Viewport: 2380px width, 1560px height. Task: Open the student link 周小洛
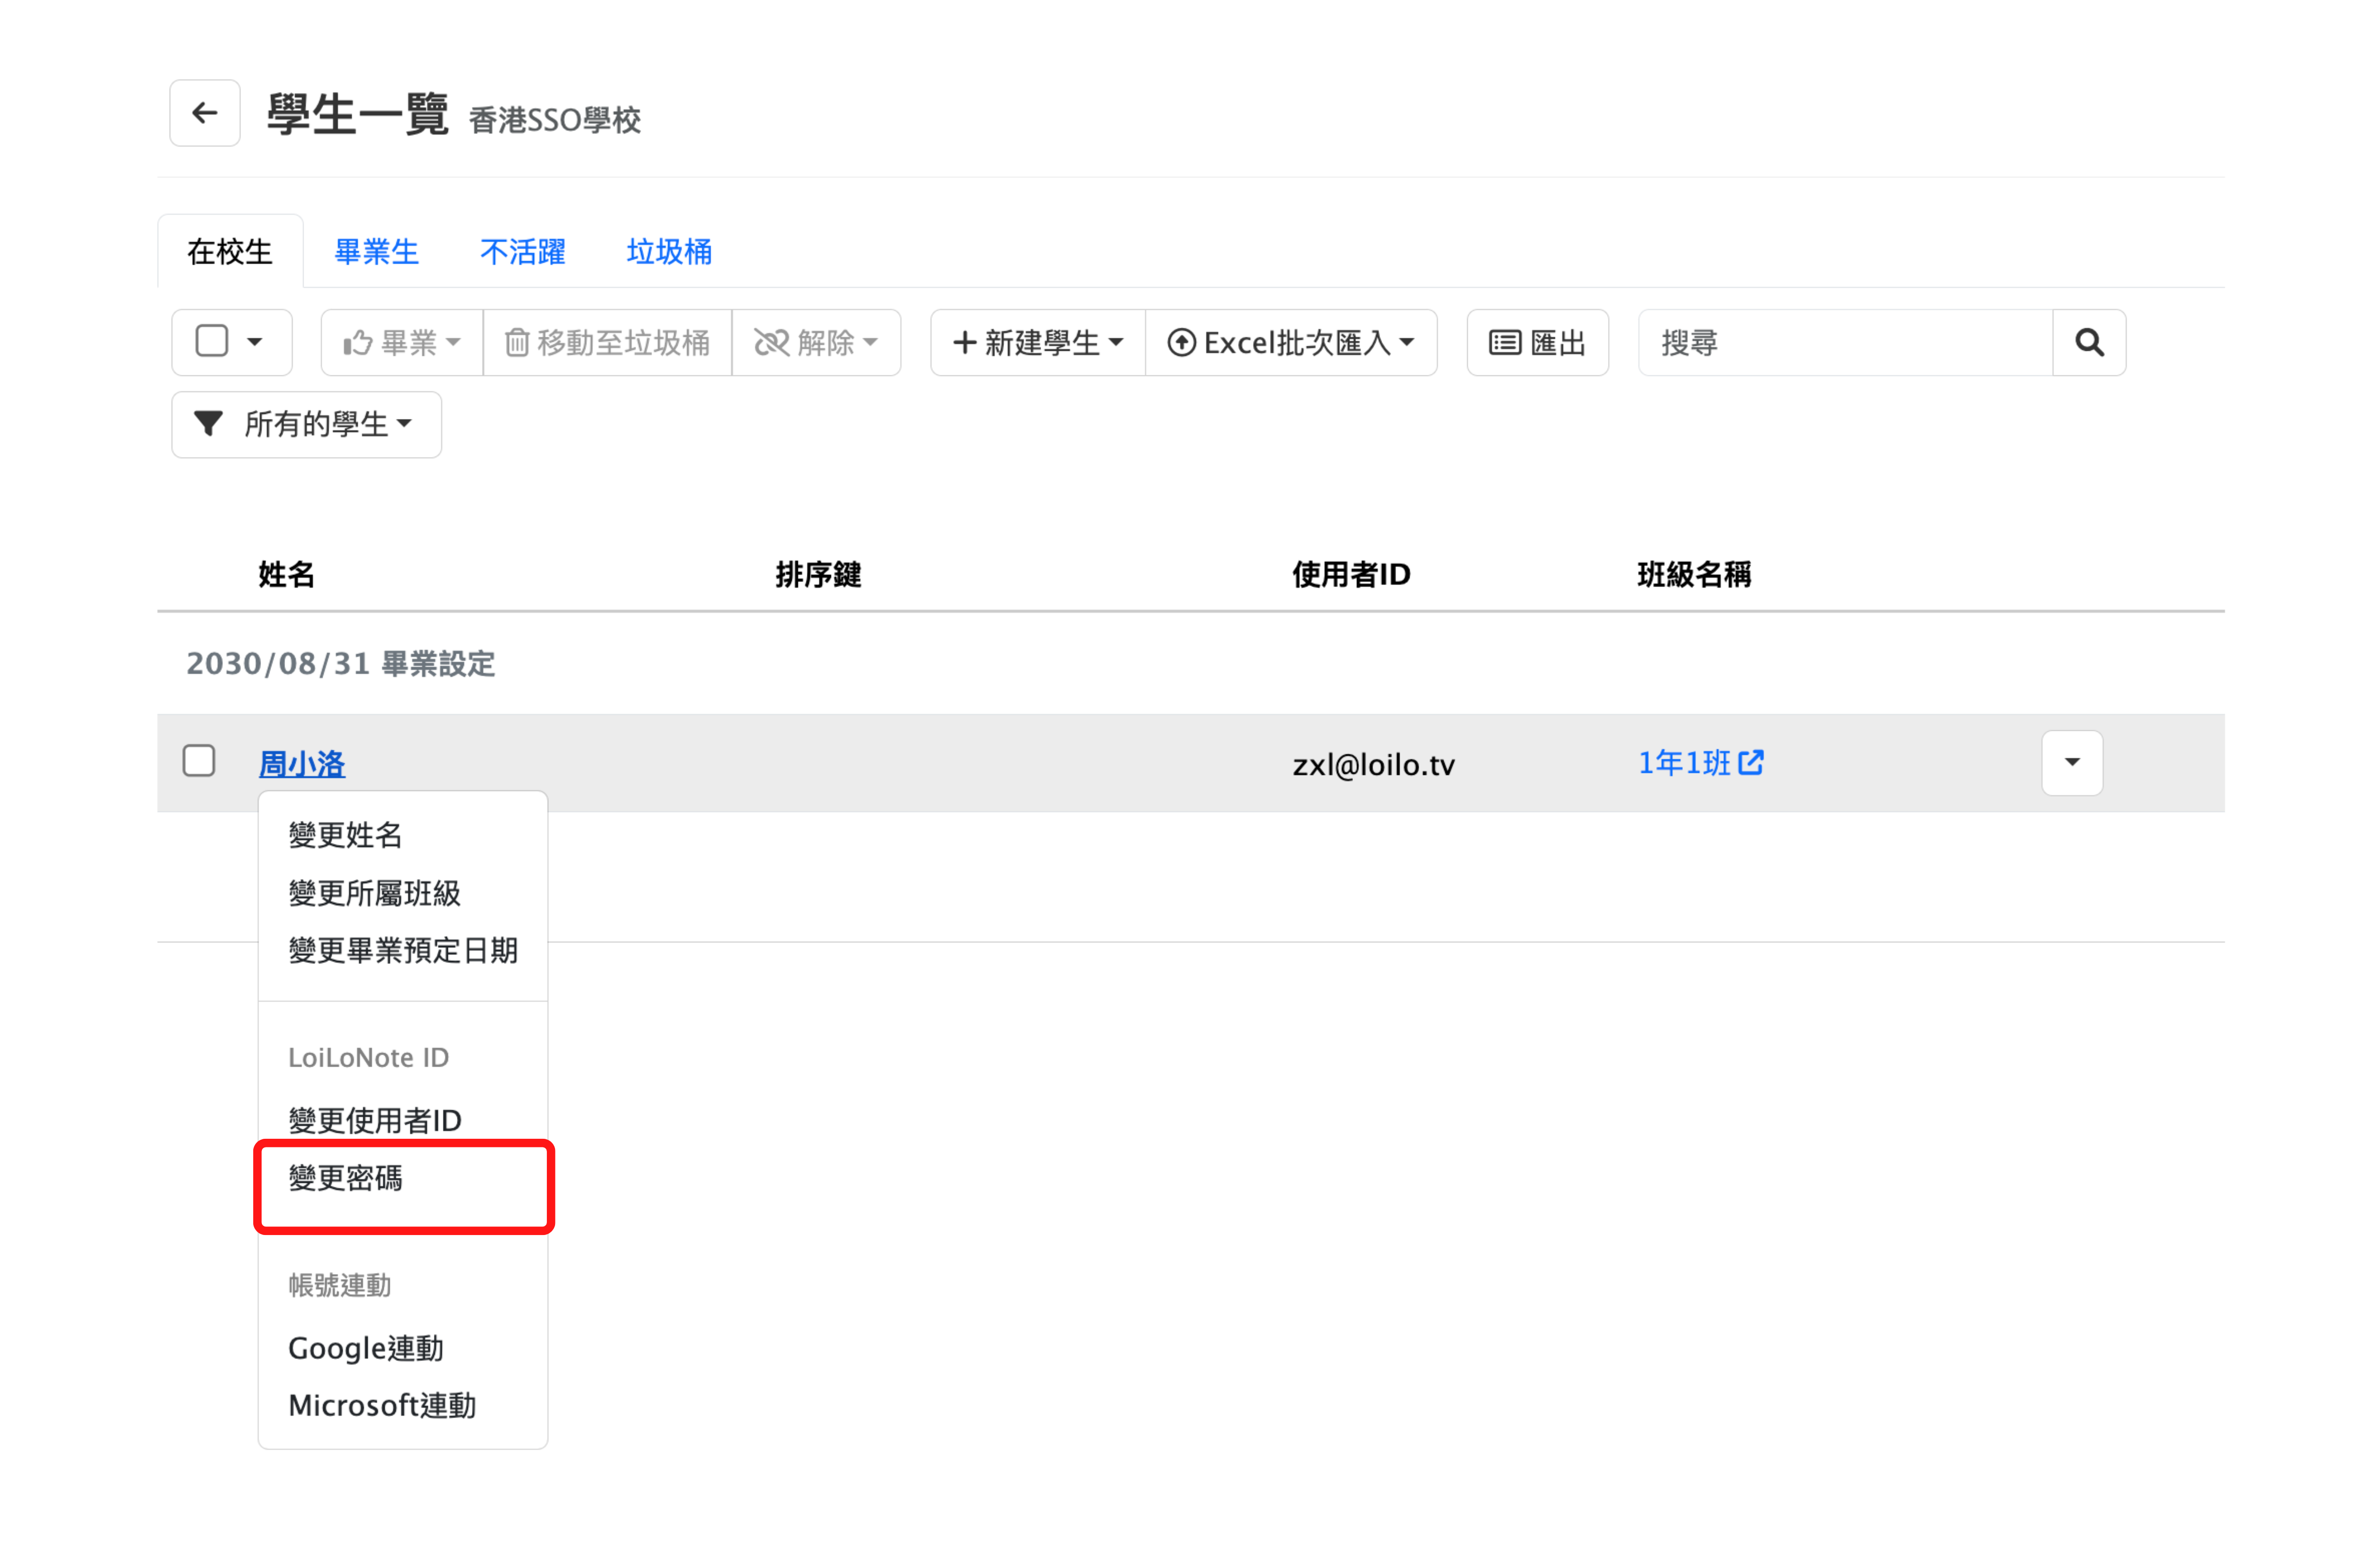(302, 764)
